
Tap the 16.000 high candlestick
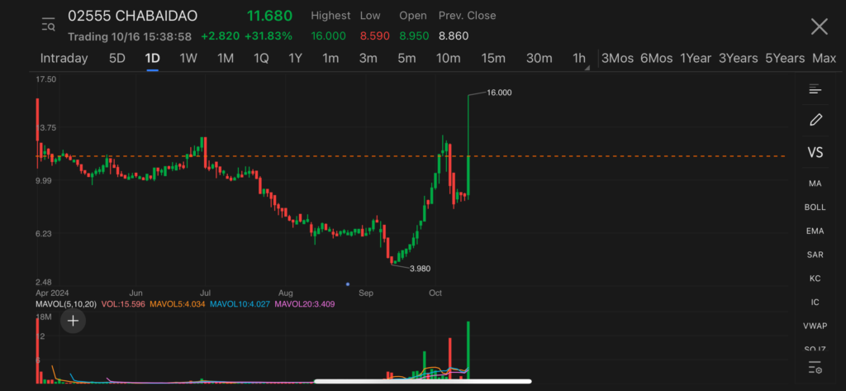pos(468,124)
